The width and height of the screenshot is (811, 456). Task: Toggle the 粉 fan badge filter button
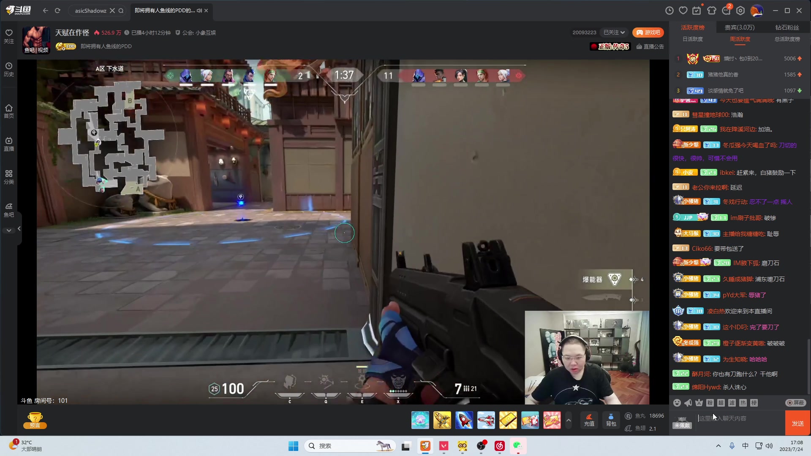click(x=710, y=403)
